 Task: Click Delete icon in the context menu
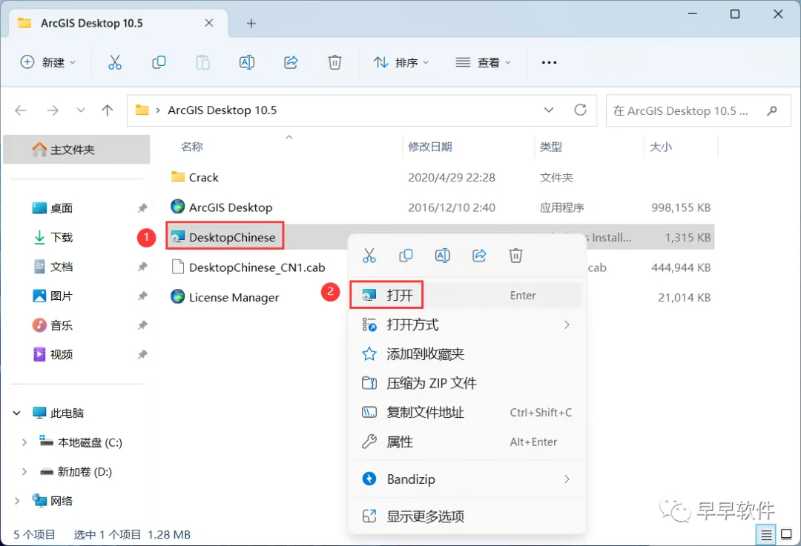(x=516, y=255)
